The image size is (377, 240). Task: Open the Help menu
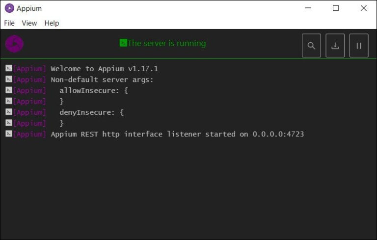(52, 23)
